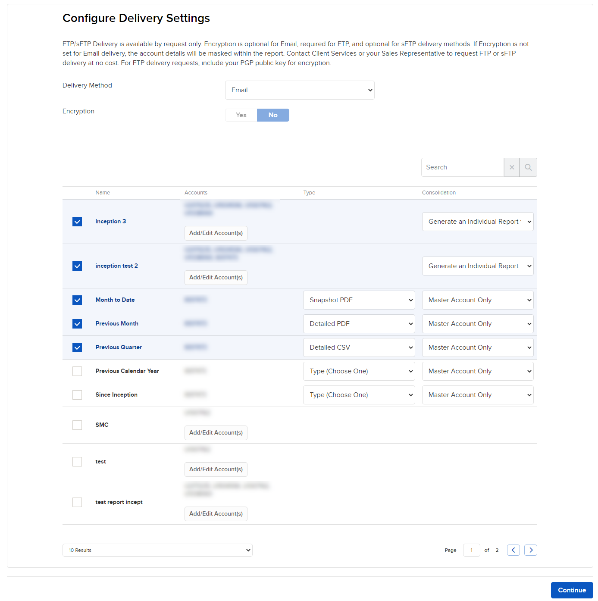
Task: Enable Encryption by clicking Yes
Action: pyautogui.click(x=241, y=115)
